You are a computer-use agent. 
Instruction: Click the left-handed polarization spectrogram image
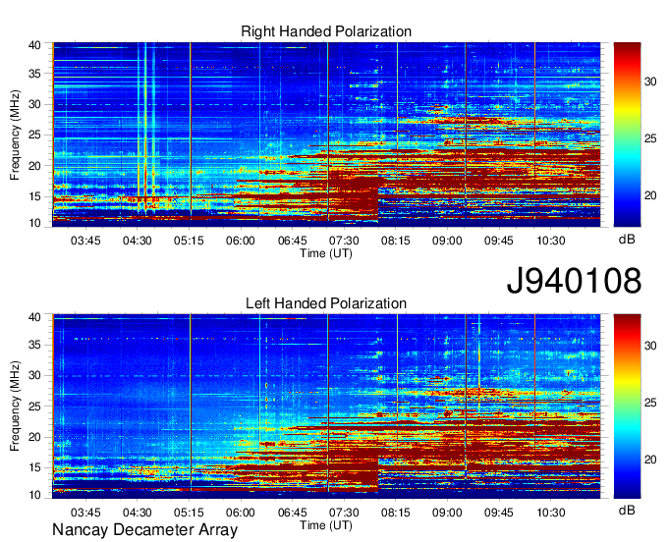(326, 406)
